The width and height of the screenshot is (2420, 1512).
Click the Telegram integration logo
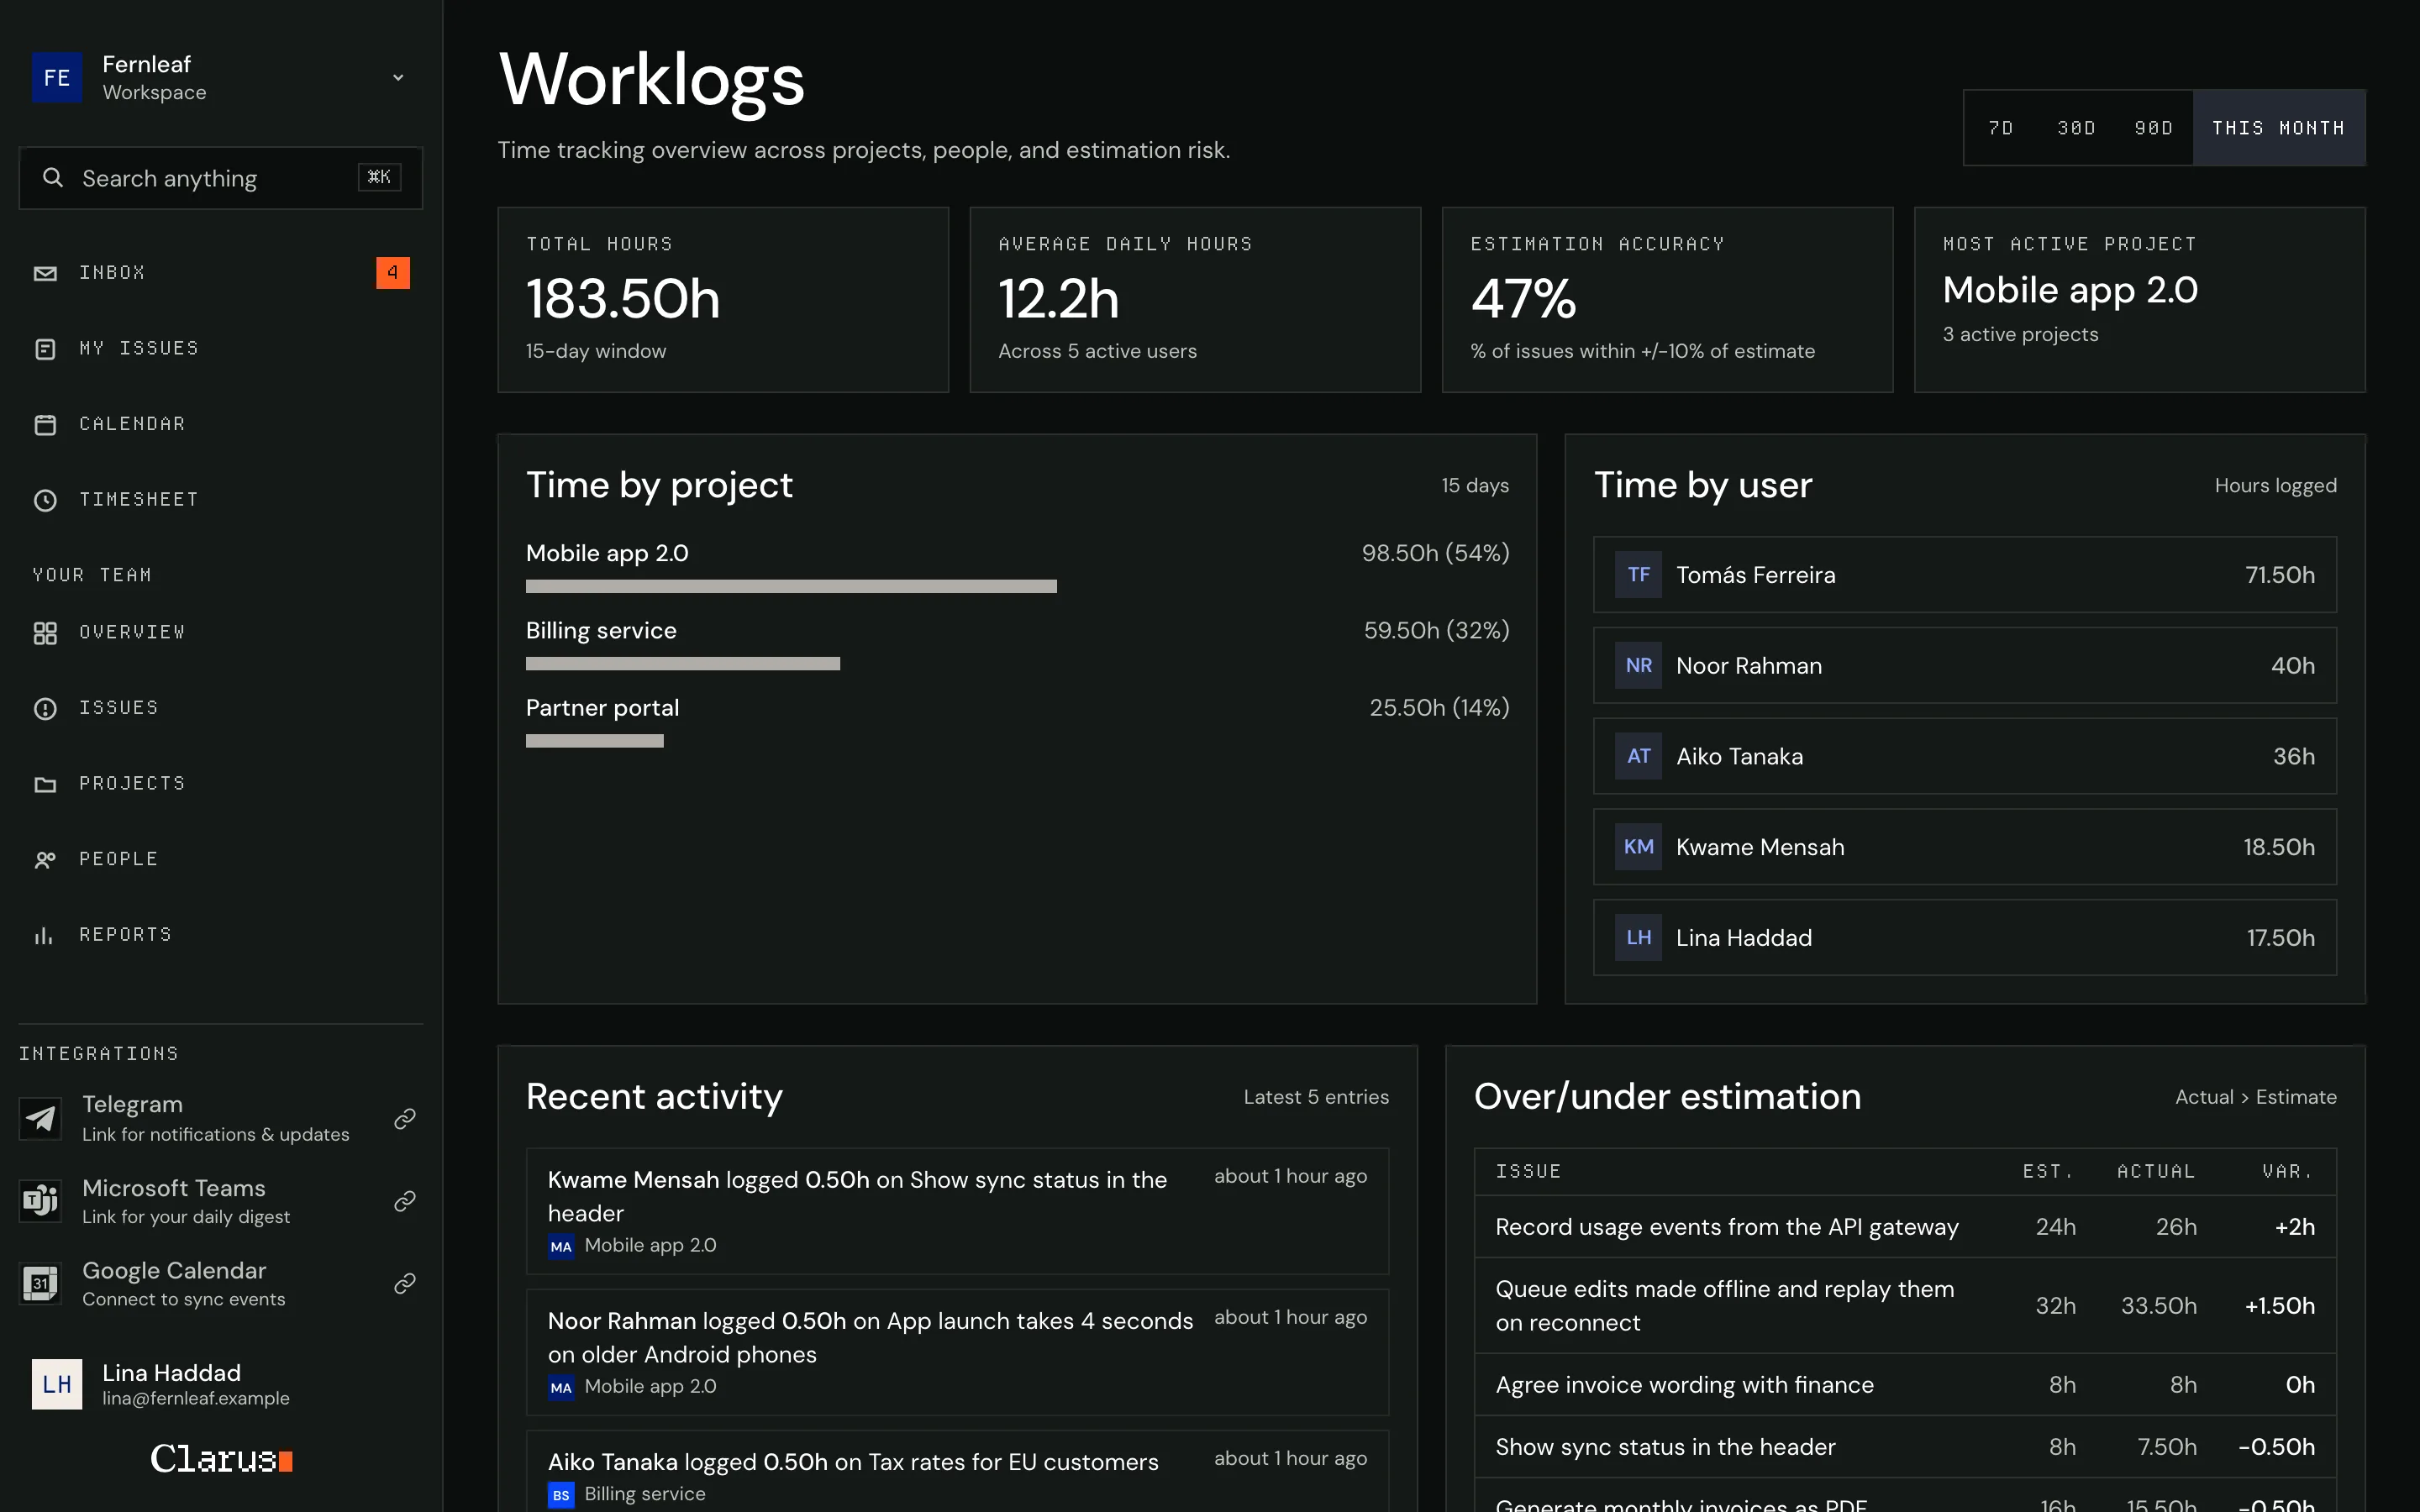41,1118
